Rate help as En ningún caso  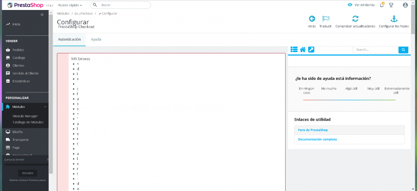pos(306,90)
